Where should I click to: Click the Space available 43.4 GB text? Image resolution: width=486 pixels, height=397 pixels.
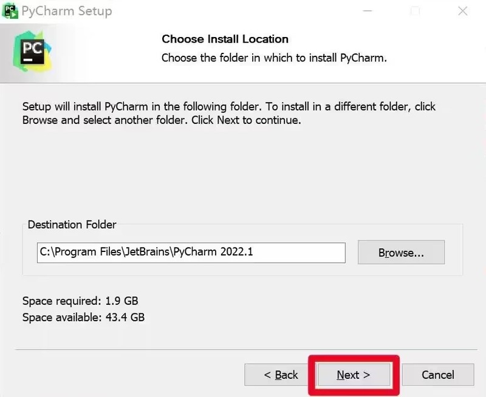pyautogui.click(x=83, y=317)
